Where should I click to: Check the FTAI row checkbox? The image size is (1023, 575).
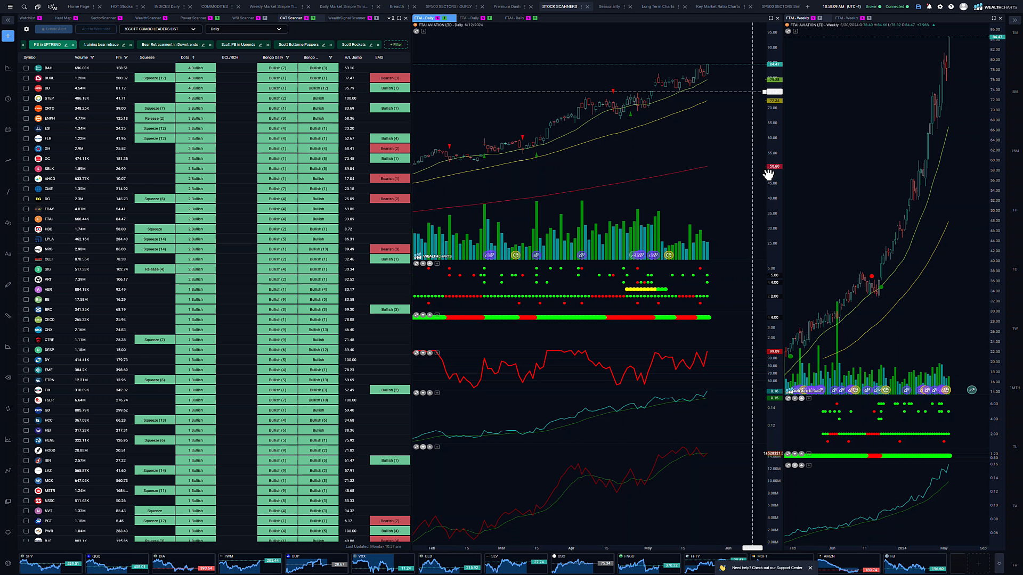[x=26, y=219]
